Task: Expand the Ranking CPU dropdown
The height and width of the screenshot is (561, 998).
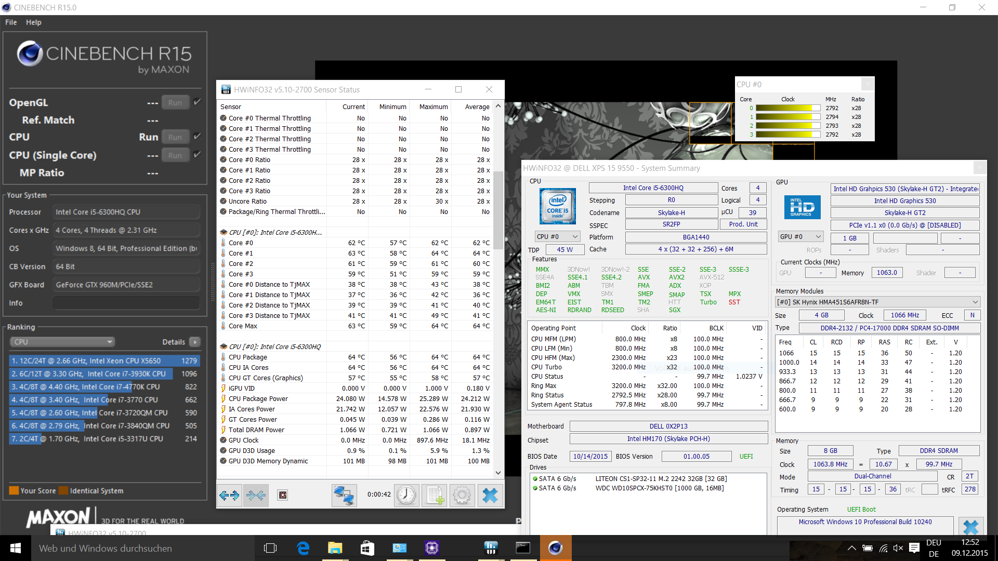Action: [x=62, y=342]
